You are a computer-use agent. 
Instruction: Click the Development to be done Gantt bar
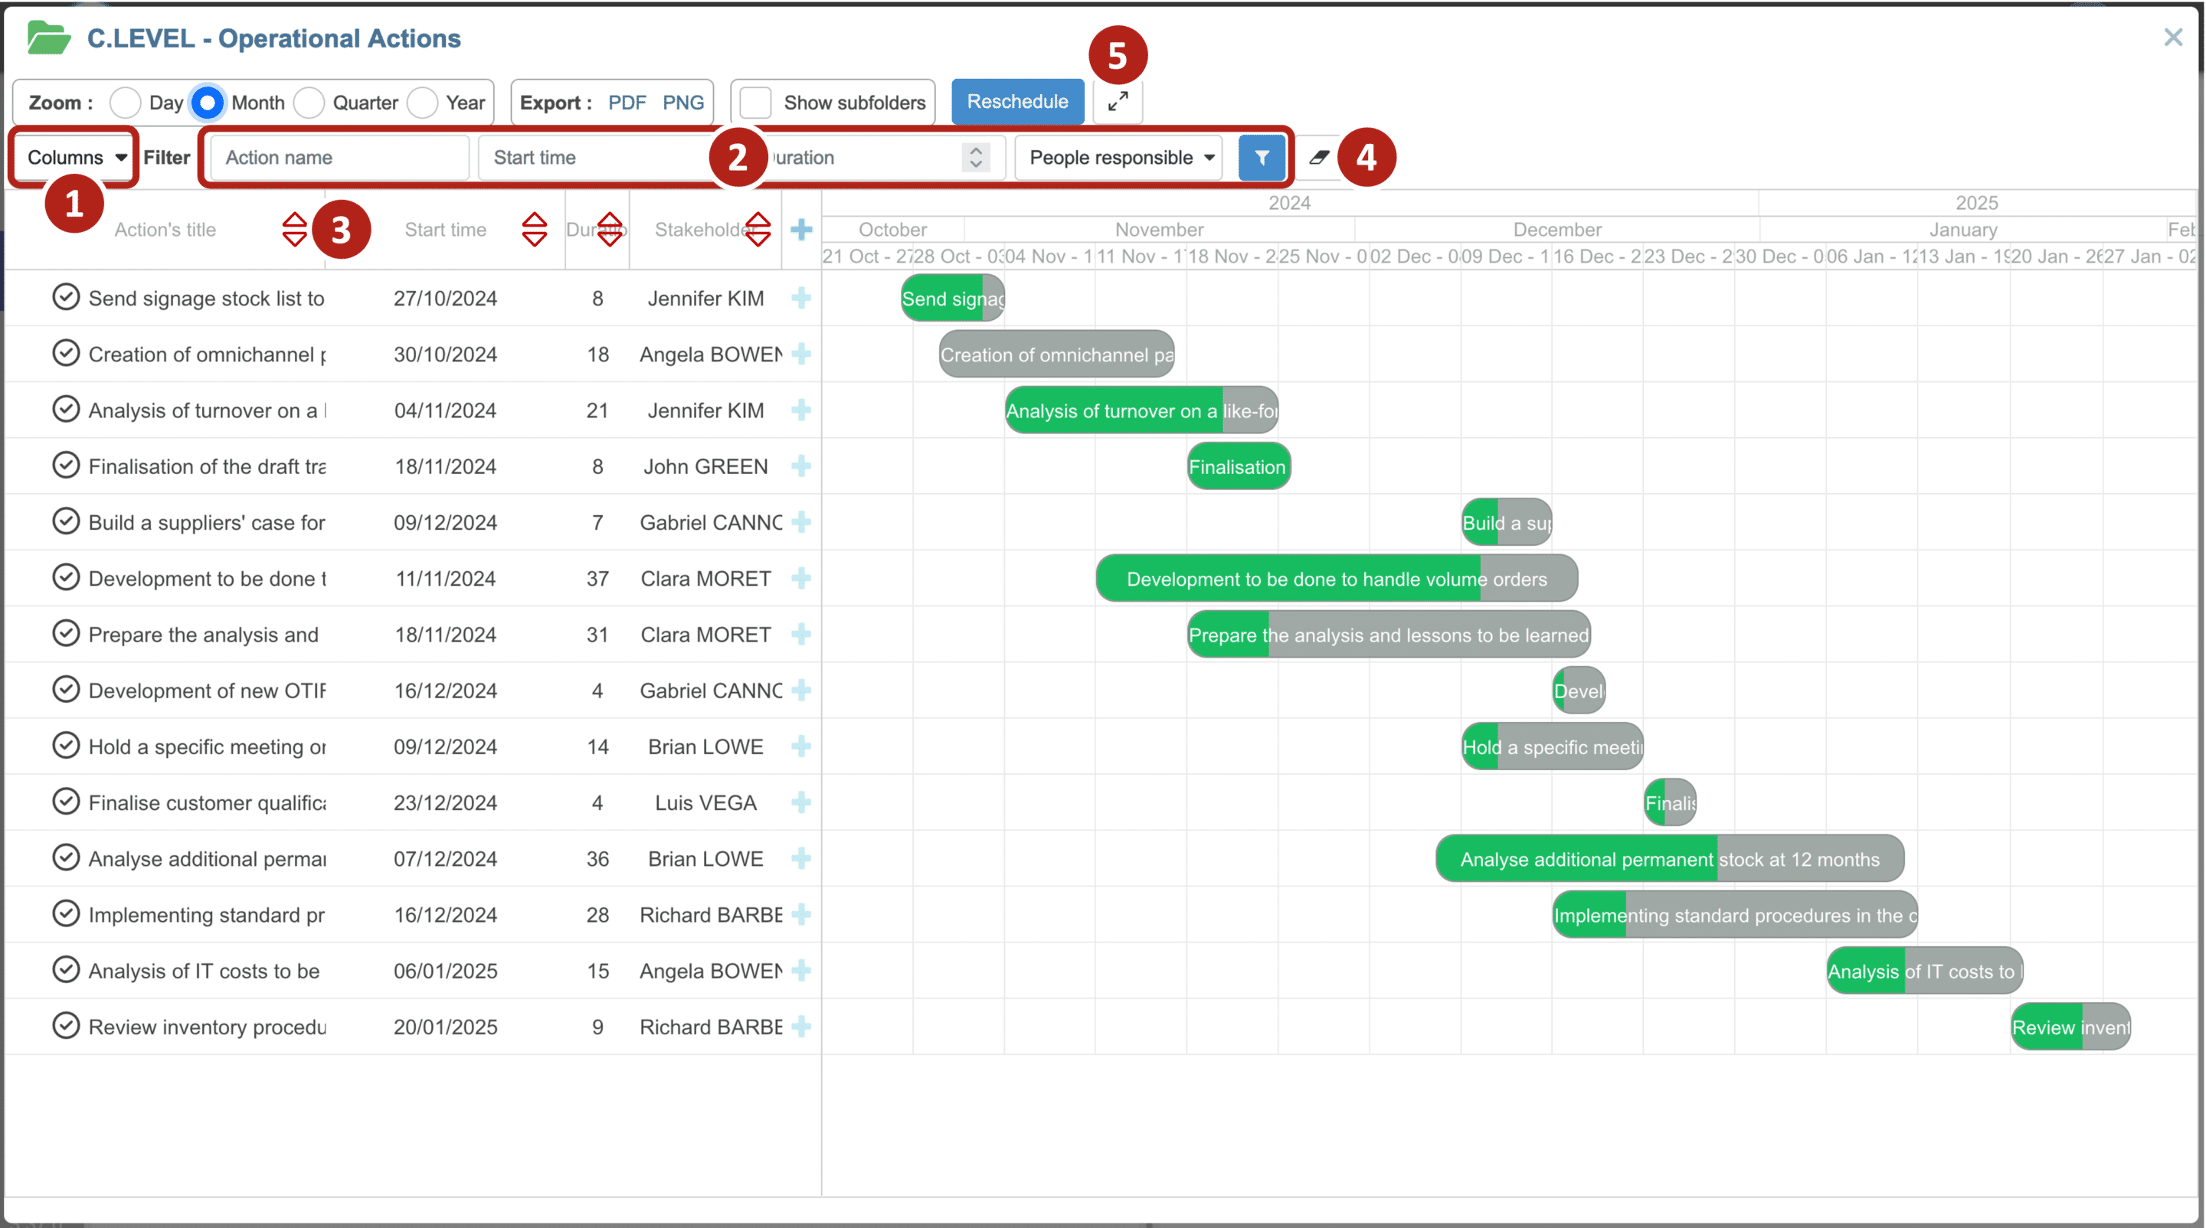tap(1336, 580)
